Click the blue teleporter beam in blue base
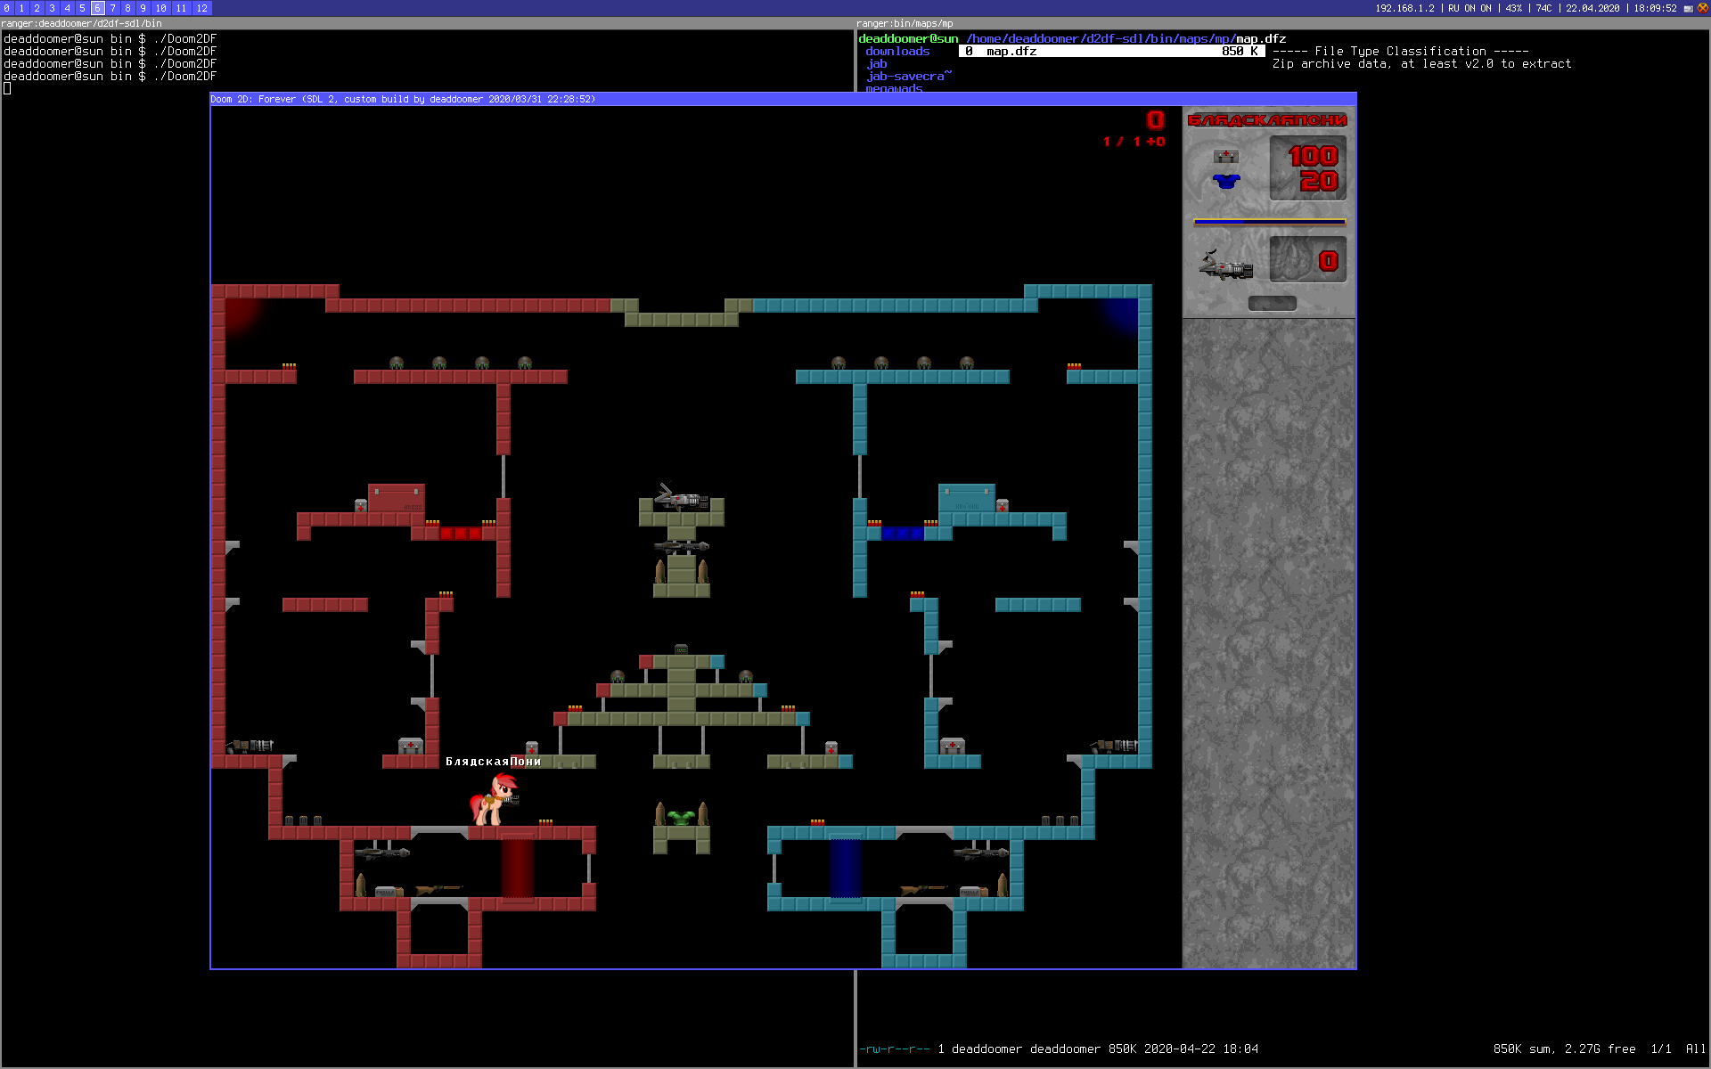This screenshot has height=1069, width=1711. pos(846,867)
